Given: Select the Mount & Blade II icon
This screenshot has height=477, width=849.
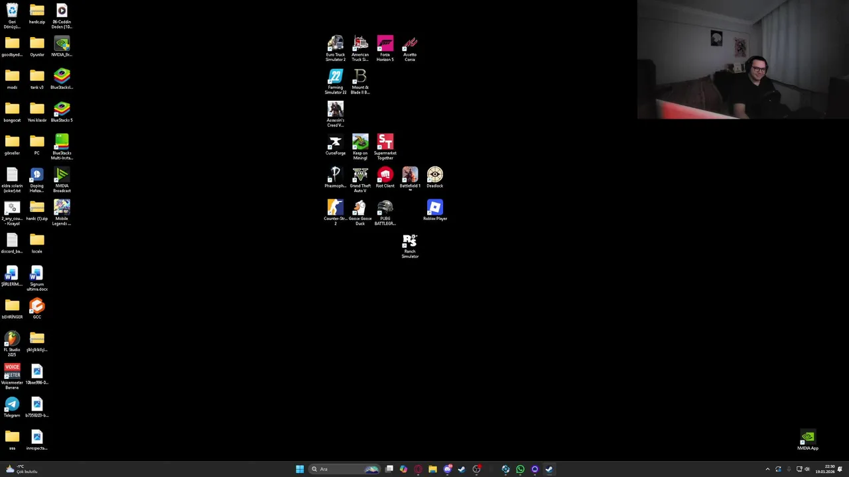Looking at the screenshot, I should pyautogui.click(x=360, y=81).
